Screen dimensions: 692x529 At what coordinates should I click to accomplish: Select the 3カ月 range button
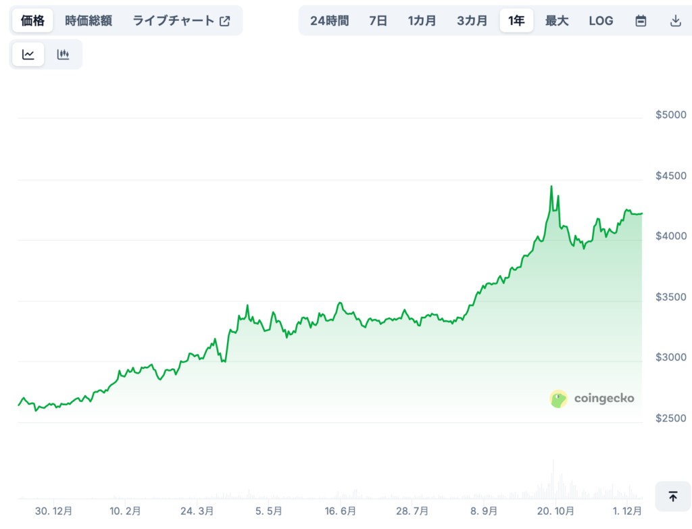[x=472, y=20]
